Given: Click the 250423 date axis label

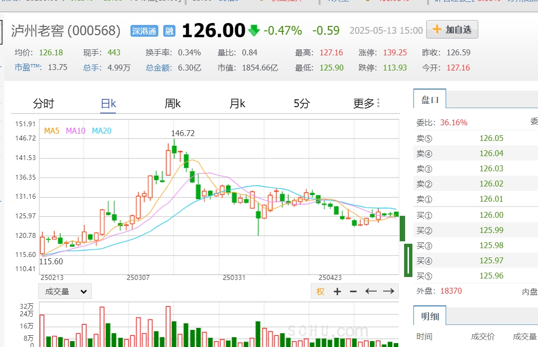Looking at the screenshot, I should point(330,278).
